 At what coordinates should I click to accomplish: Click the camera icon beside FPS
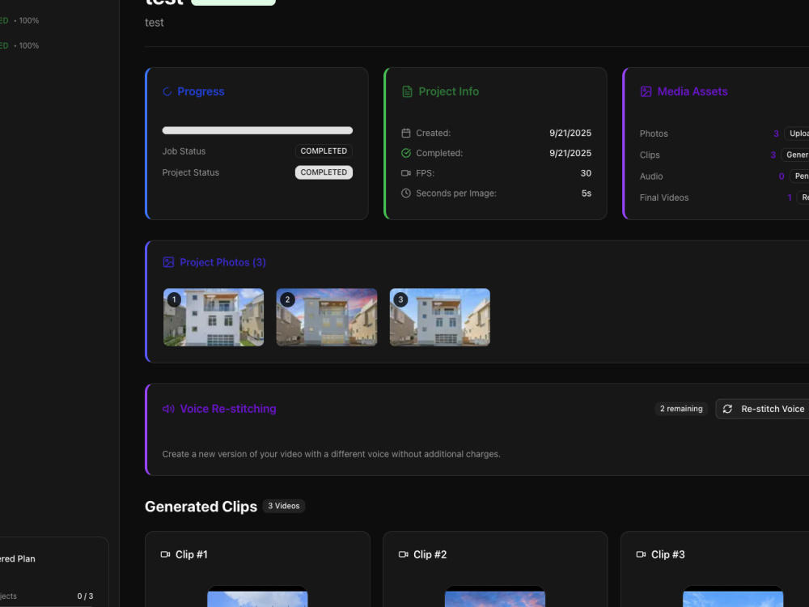click(406, 173)
